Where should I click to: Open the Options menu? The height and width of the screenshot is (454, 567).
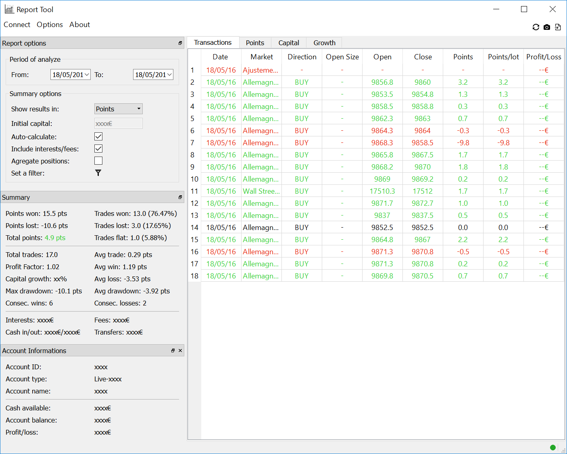50,25
